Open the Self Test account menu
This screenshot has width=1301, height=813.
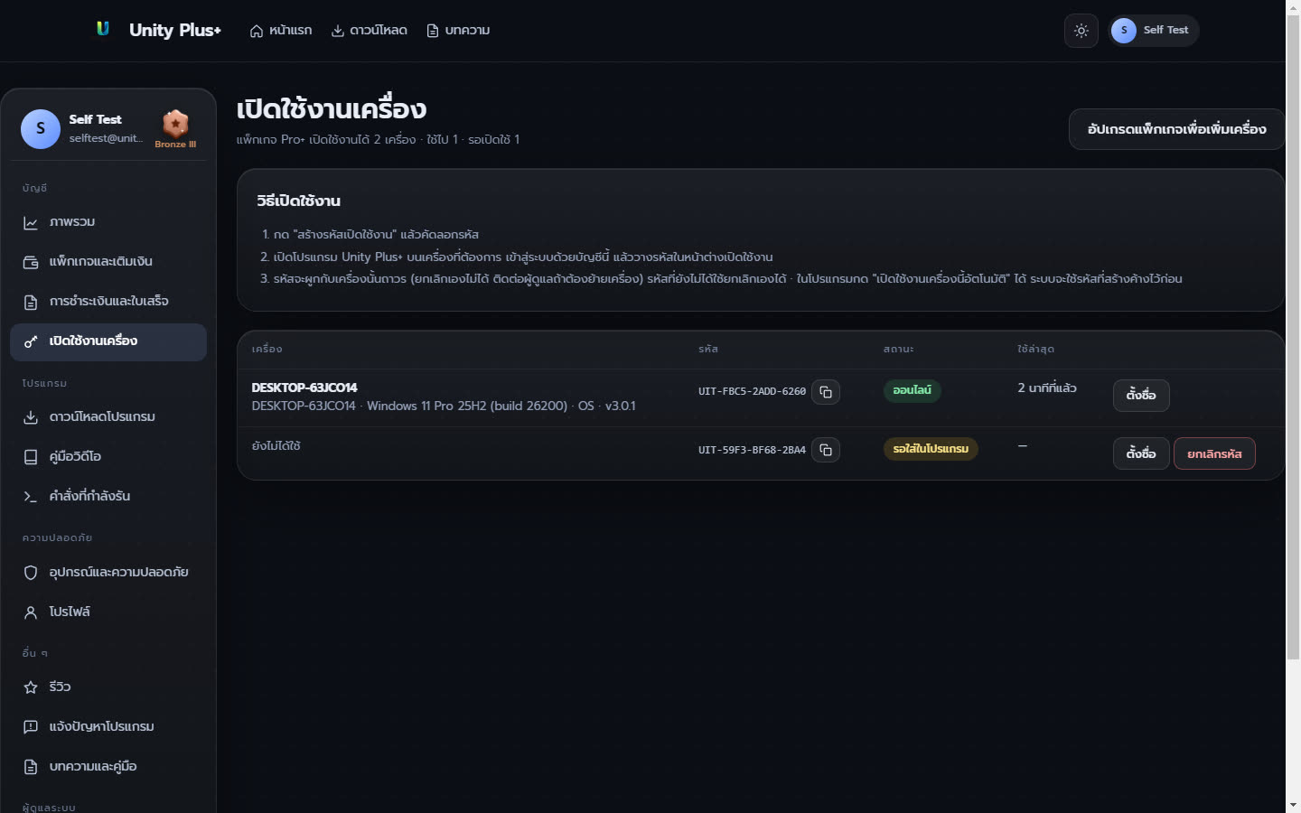(1154, 31)
